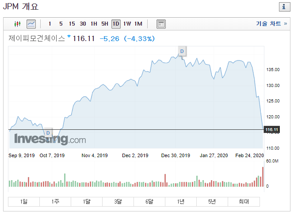The width and height of the screenshot is (294, 215).
Task: Switch to candlestick chart type icon
Action: click(x=17, y=24)
